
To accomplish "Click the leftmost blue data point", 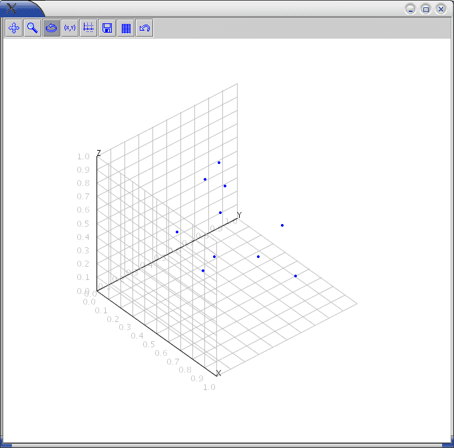I will [177, 232].
